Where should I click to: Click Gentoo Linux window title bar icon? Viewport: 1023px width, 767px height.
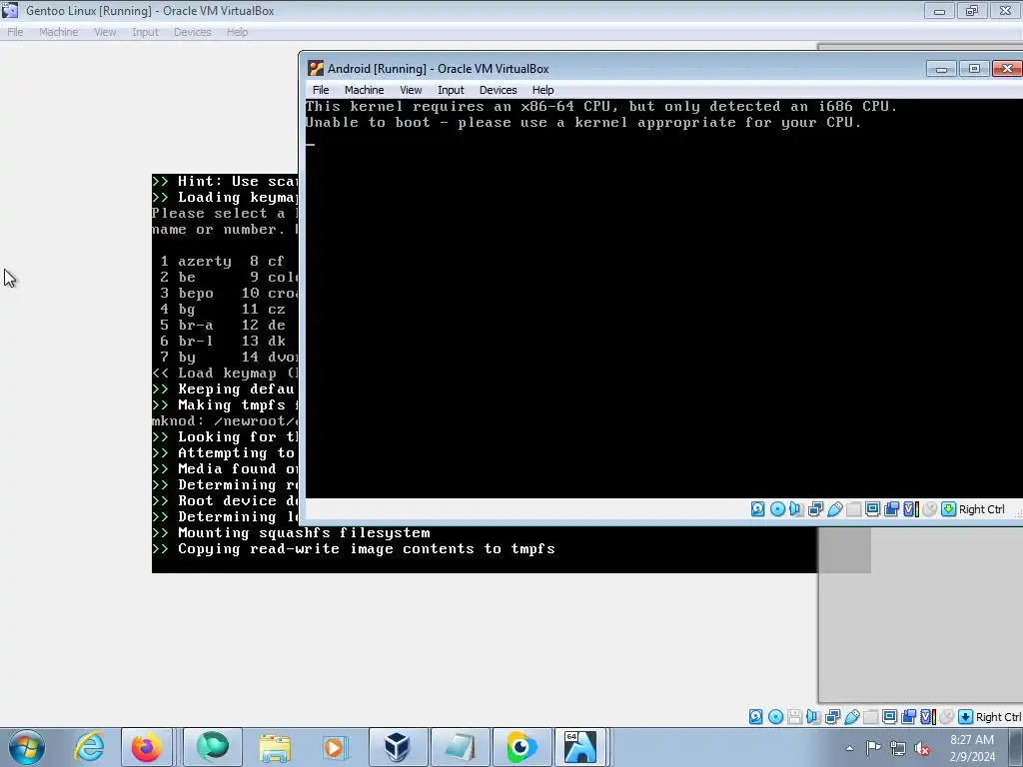10,10
